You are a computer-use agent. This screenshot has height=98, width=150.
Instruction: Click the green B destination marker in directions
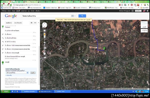(3, 63)
